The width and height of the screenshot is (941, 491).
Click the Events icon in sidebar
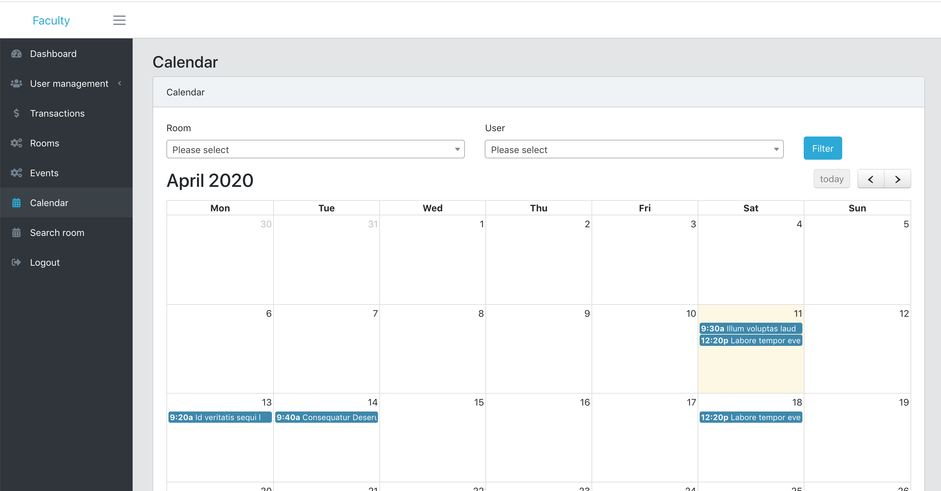click(17, 173)
